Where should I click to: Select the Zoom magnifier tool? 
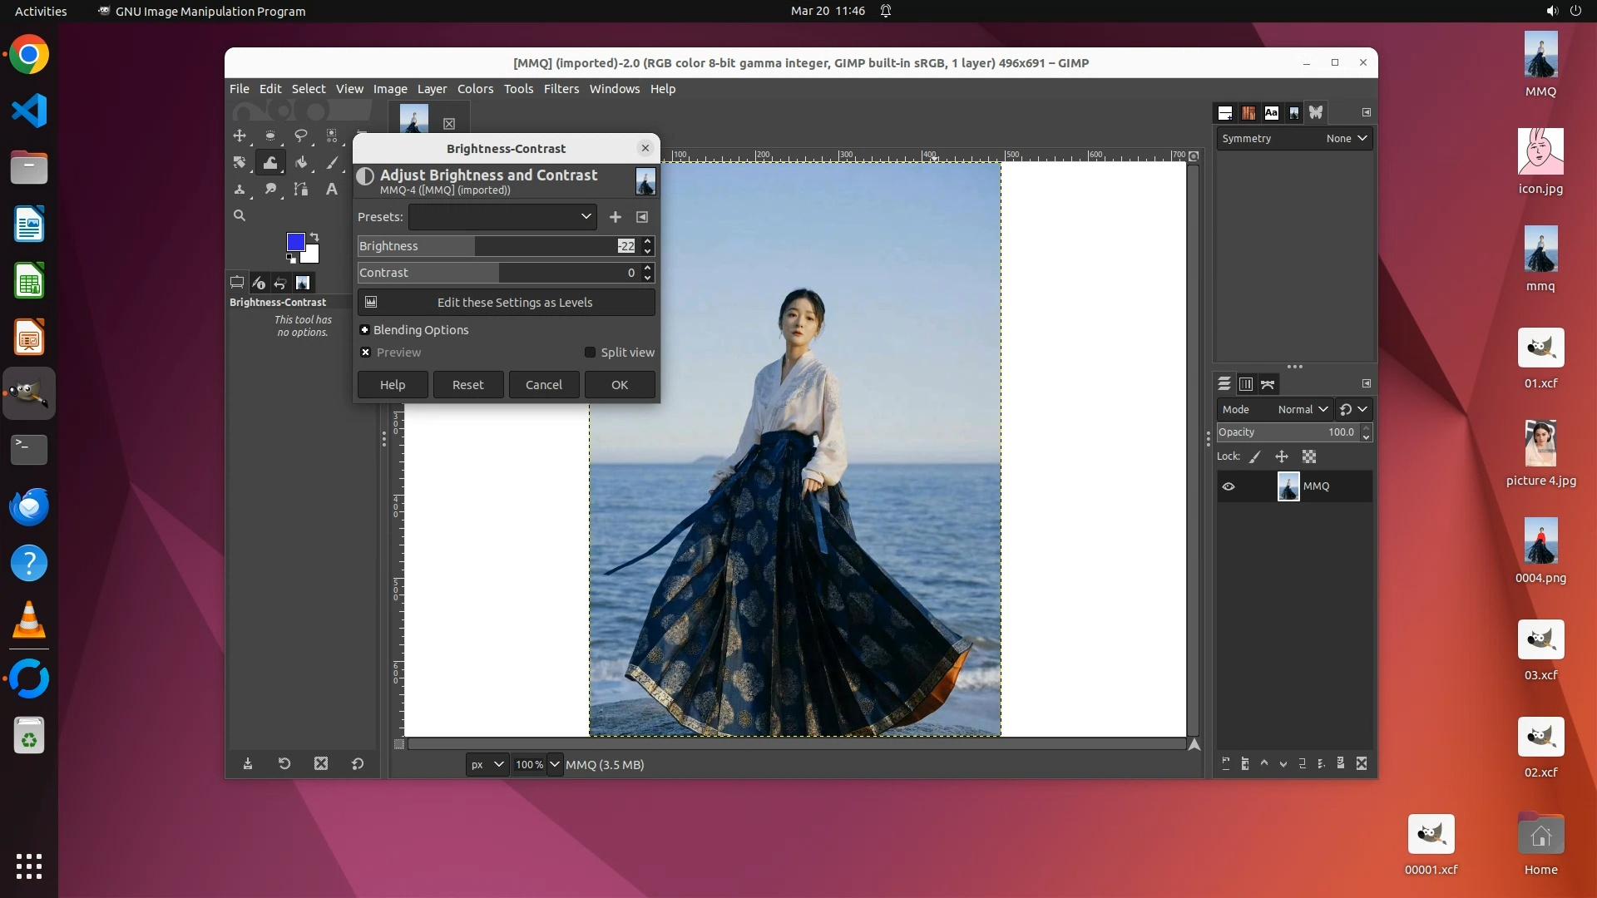click(240, 216)
